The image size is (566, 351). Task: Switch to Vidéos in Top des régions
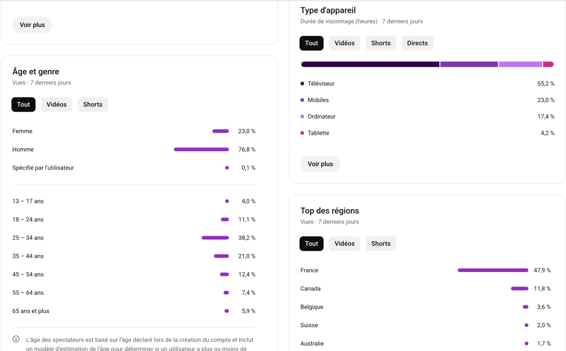tap(344, 244)
